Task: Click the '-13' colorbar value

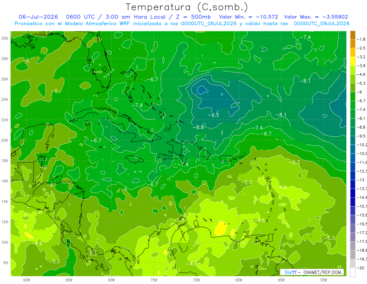Action: 361,180
